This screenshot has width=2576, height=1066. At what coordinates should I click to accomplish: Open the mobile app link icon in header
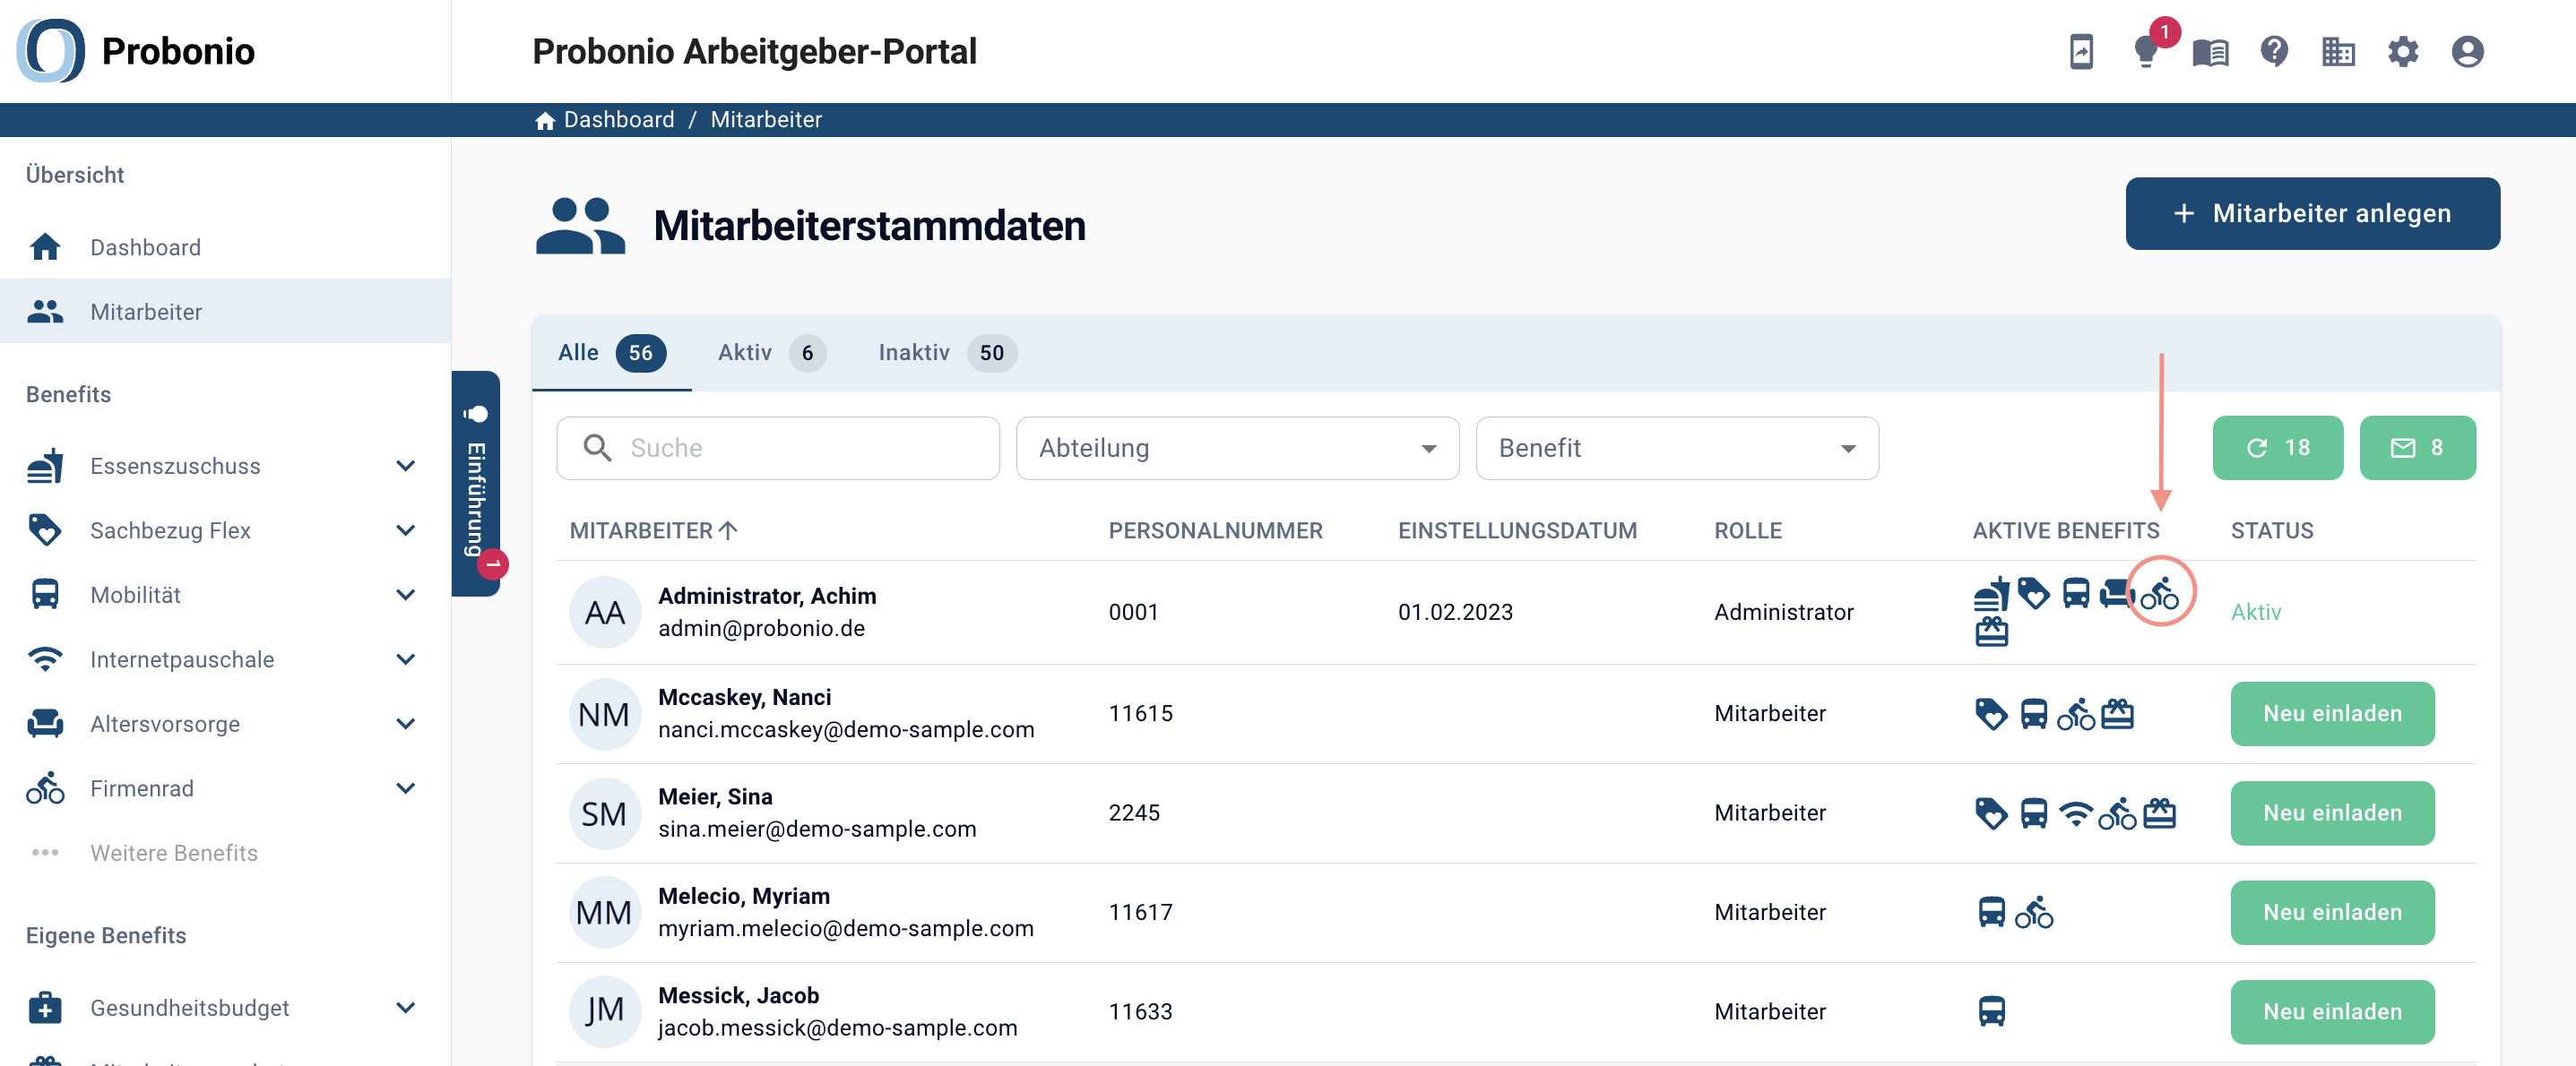click(x=2081, y=51)
